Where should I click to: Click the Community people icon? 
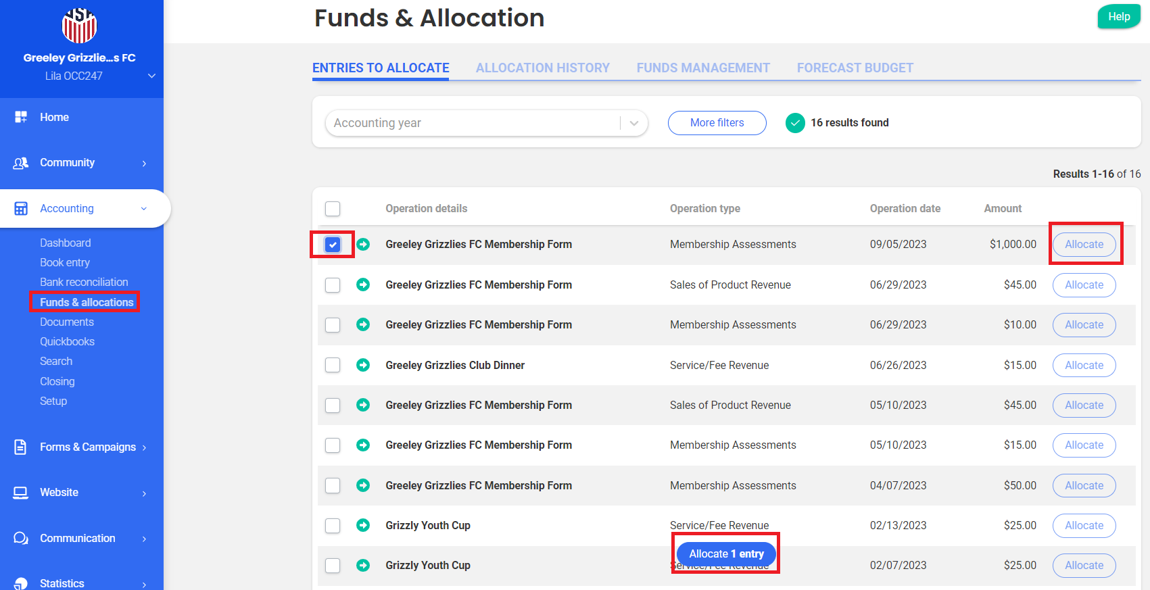coord(21,163)
